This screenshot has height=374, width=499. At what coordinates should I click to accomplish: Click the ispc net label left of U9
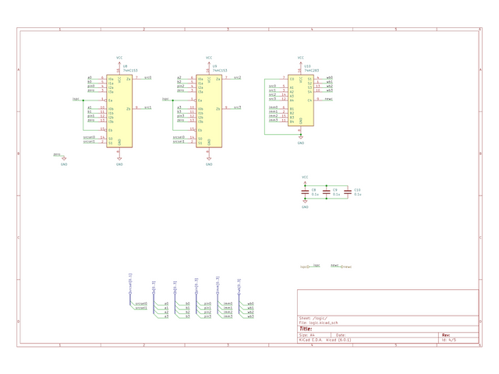point(165,99)
